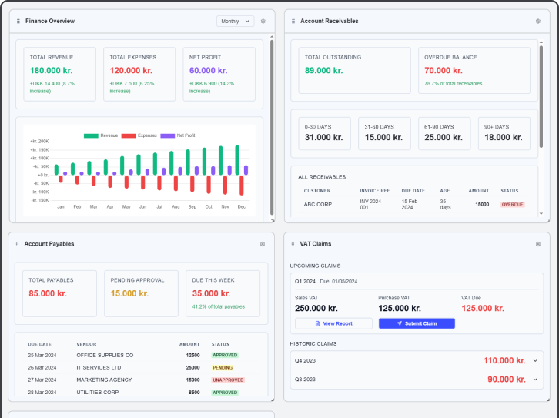Expand the Q4 2023 historic claim
Viewport: 559px width, 418px height.
click(x=534, y=360)
